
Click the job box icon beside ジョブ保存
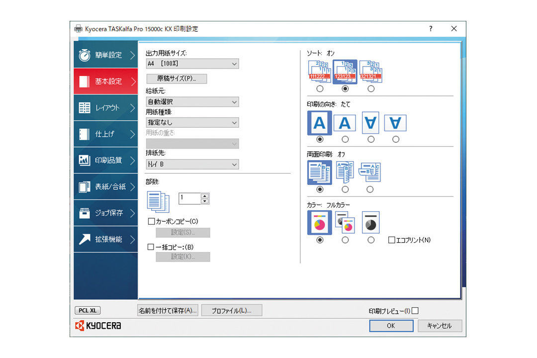[x=85, y=213]
